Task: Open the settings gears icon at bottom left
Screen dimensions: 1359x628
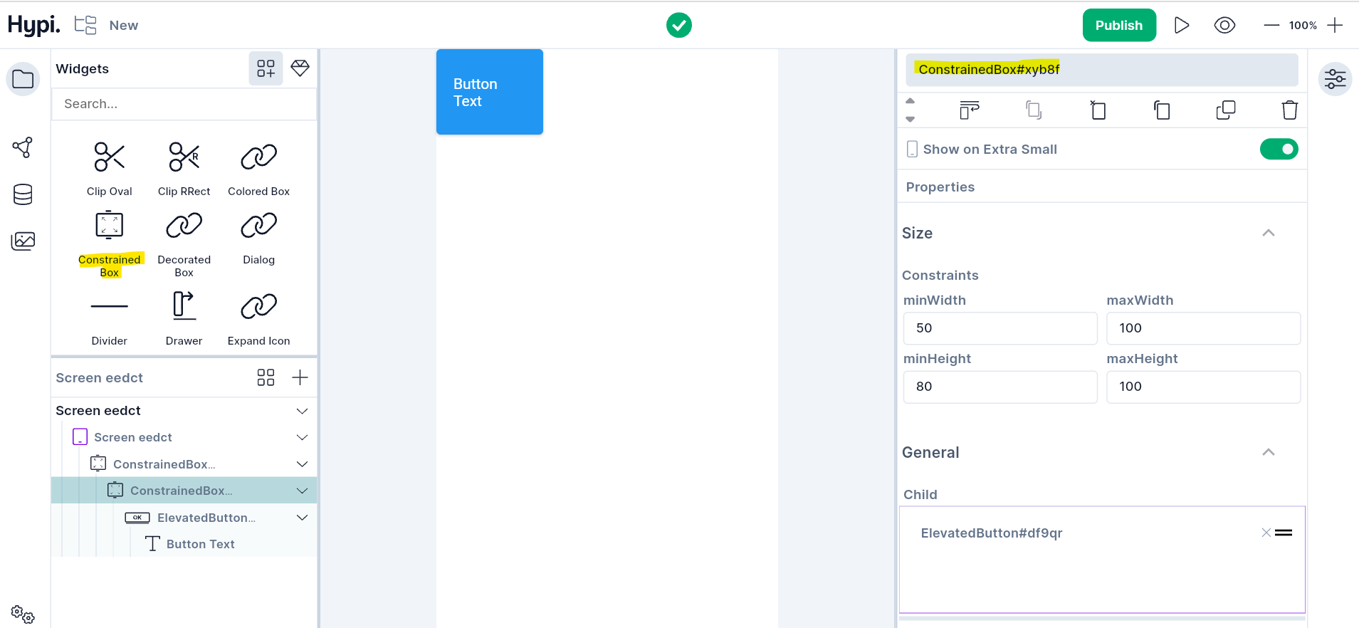Action: 23,614
